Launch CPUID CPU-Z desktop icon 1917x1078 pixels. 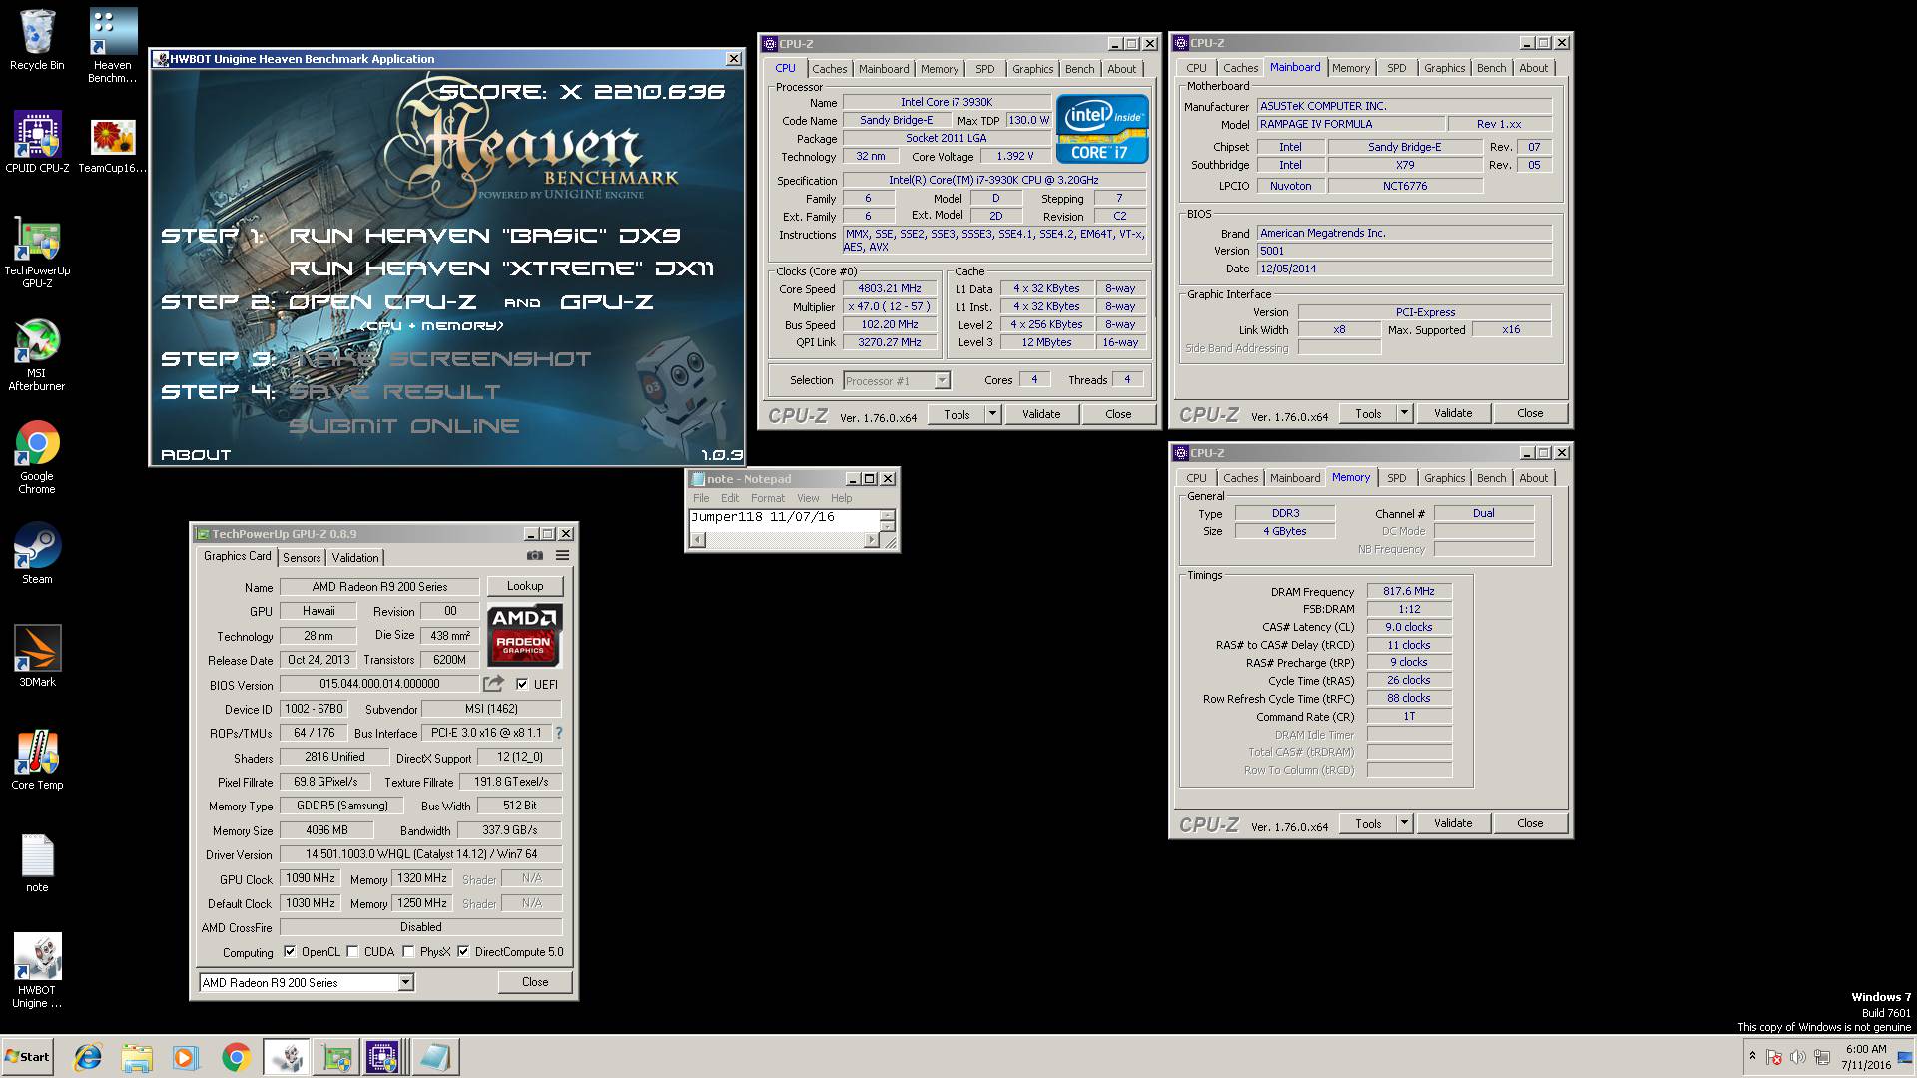[x=37, y=143]
